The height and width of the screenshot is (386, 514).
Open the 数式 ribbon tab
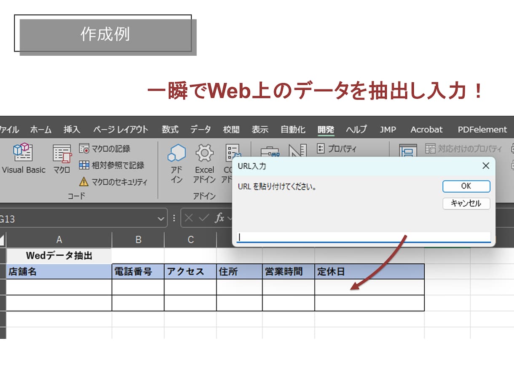[x=170, y=130]
